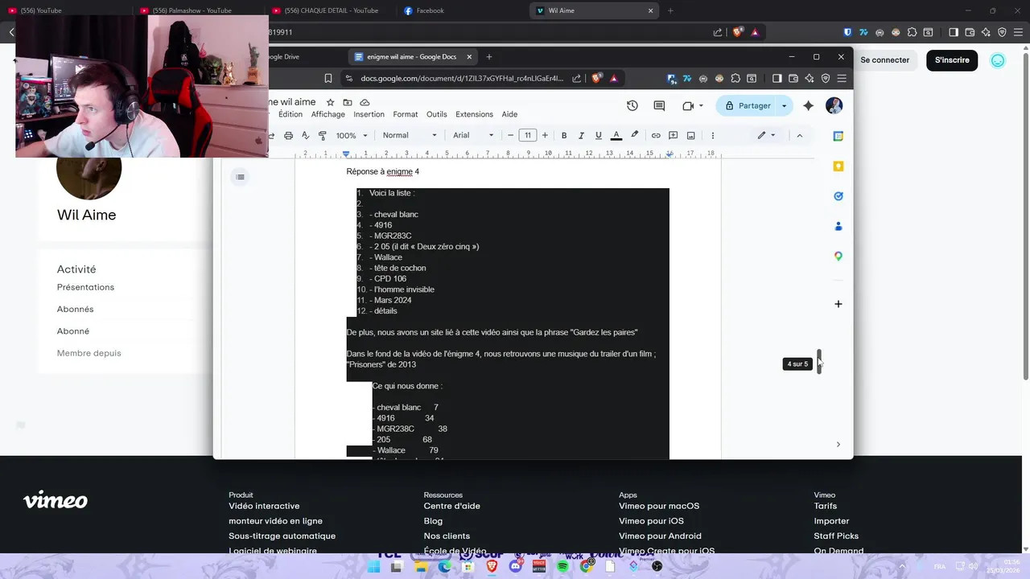Viewport: 1030px width, 579px height.
Task: Select the paint format roller icon
Action: point(323,135)
